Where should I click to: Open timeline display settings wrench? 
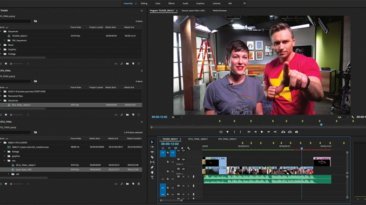tap(188, 148)
